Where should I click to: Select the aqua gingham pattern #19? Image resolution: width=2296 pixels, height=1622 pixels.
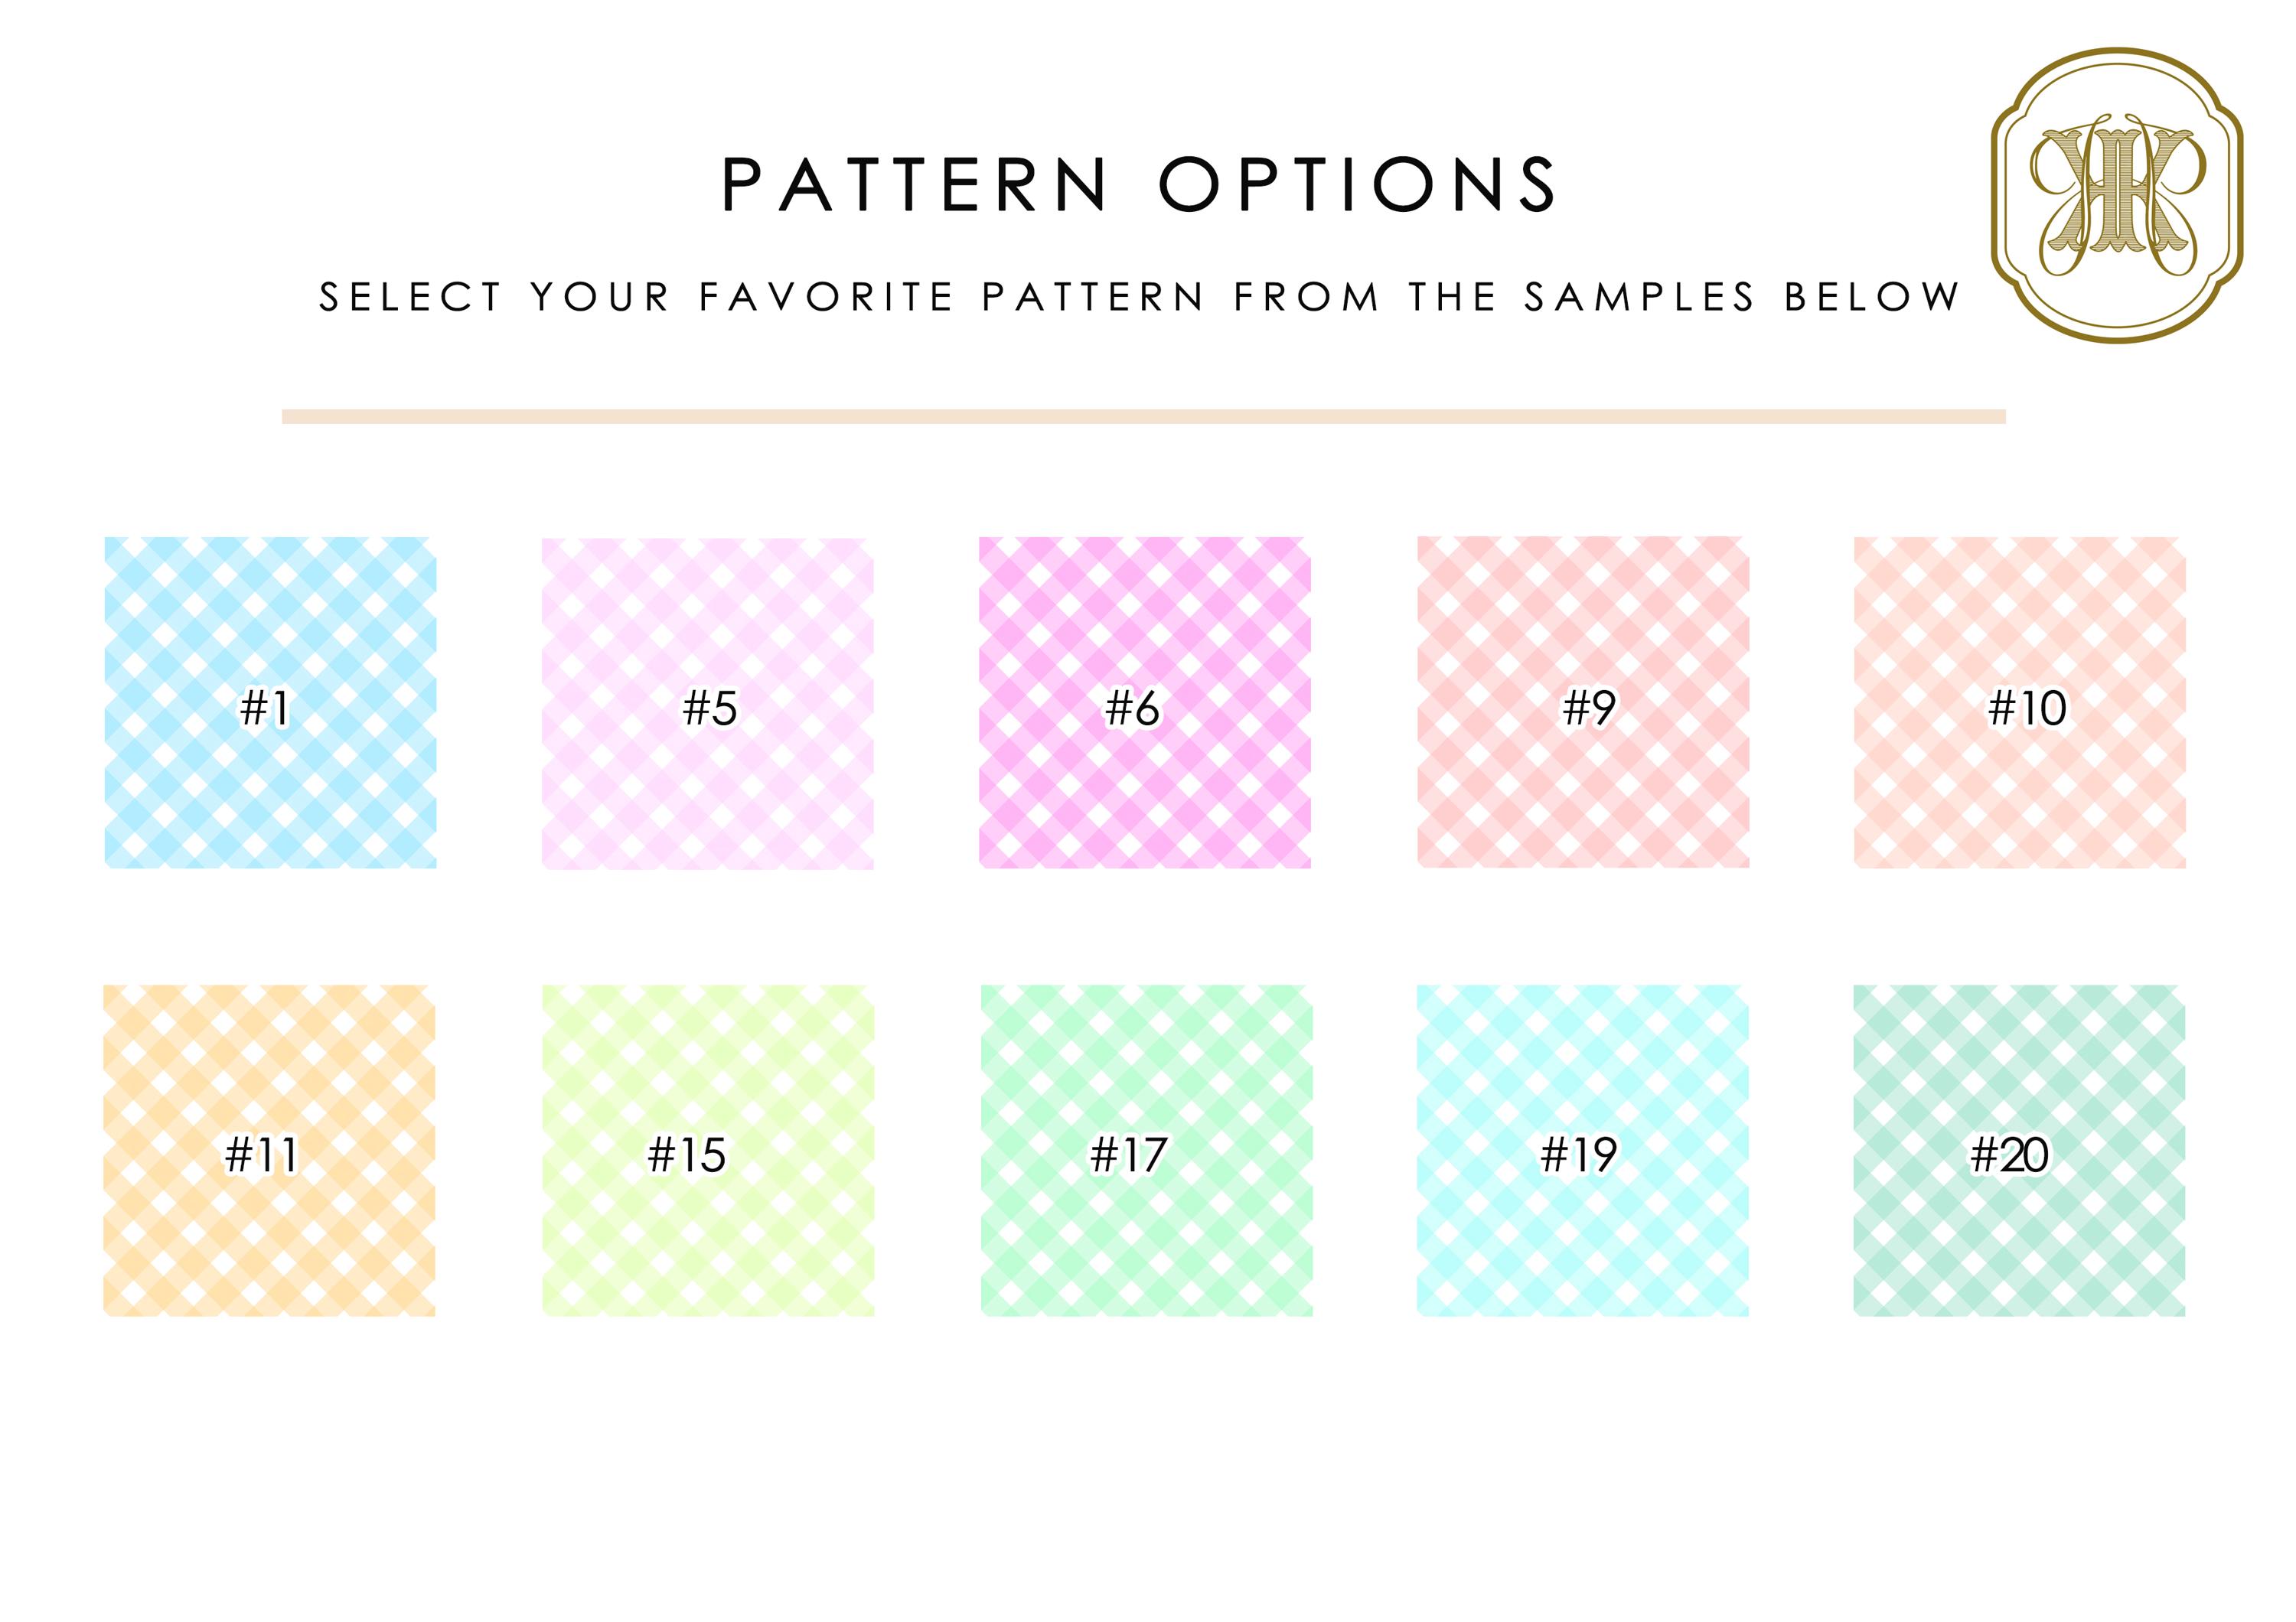[1583, 1150]
